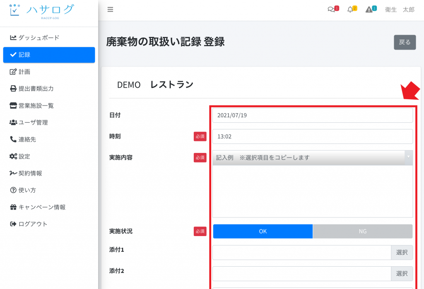Click the gift icon beside キャンペーン情報
Screen dimensions: 424x289
13,207
